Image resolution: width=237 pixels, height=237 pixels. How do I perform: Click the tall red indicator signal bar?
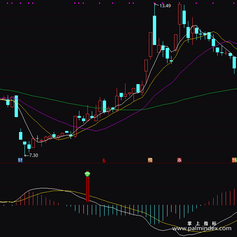click(x=87, y=189)
